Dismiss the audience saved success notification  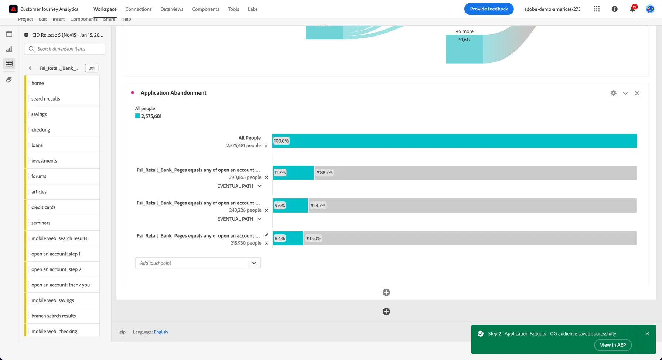(647, 334)
